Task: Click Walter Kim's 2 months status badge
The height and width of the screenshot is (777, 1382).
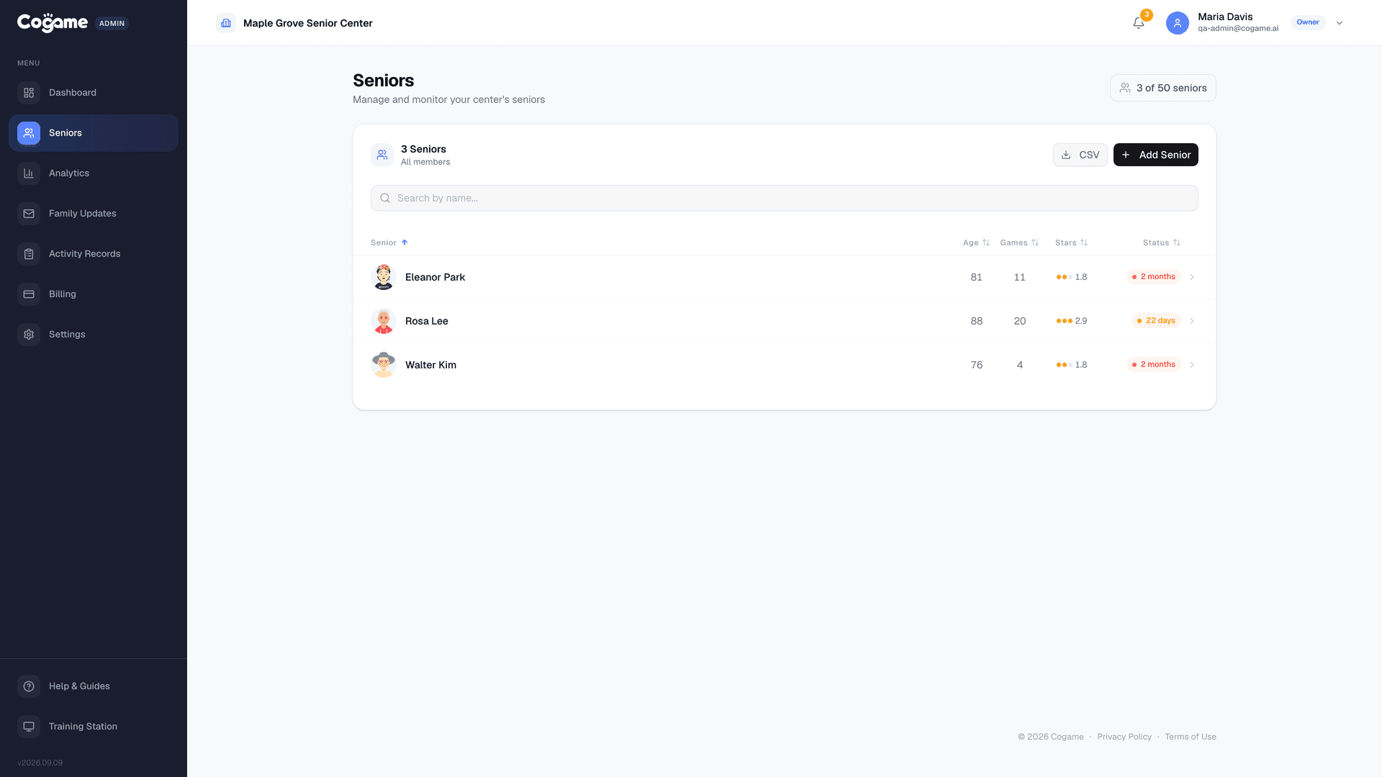Action: coord(1154,365)
